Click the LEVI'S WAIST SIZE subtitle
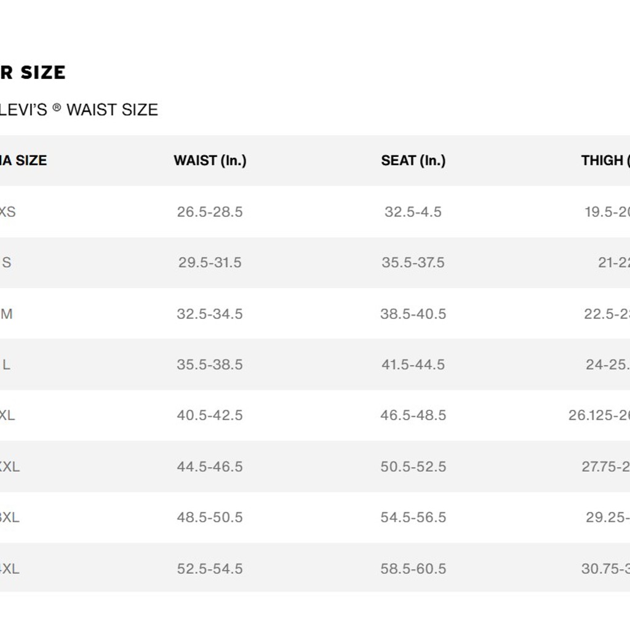Viewport: 630px width, 630px height. click(x=79, y=110)
